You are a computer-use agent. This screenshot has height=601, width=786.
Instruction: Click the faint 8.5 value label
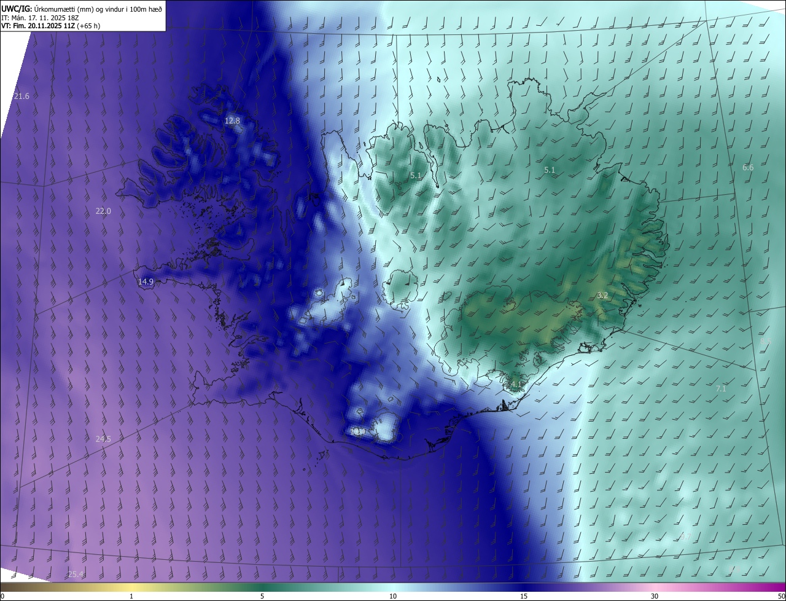point(765,341)
